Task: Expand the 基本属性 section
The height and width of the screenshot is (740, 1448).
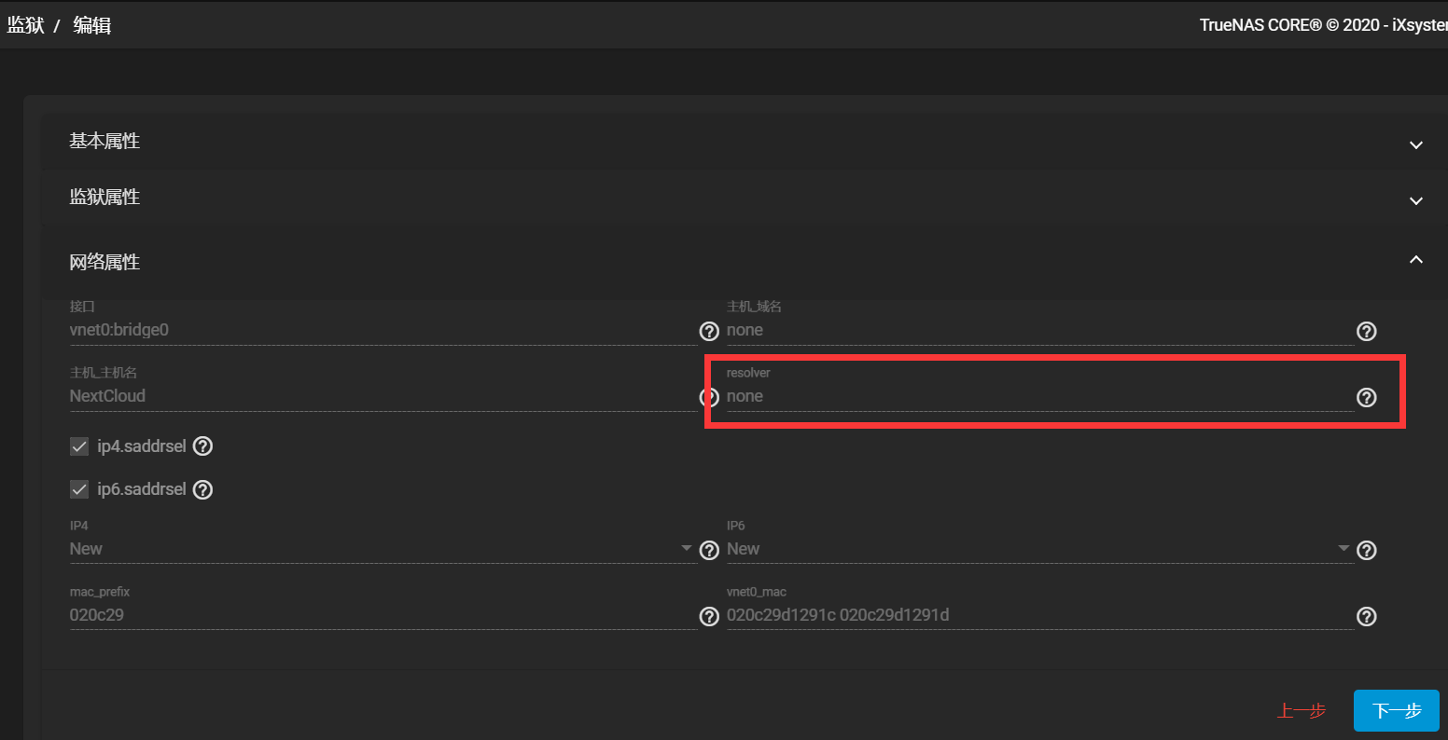Action: [1415, 145]
